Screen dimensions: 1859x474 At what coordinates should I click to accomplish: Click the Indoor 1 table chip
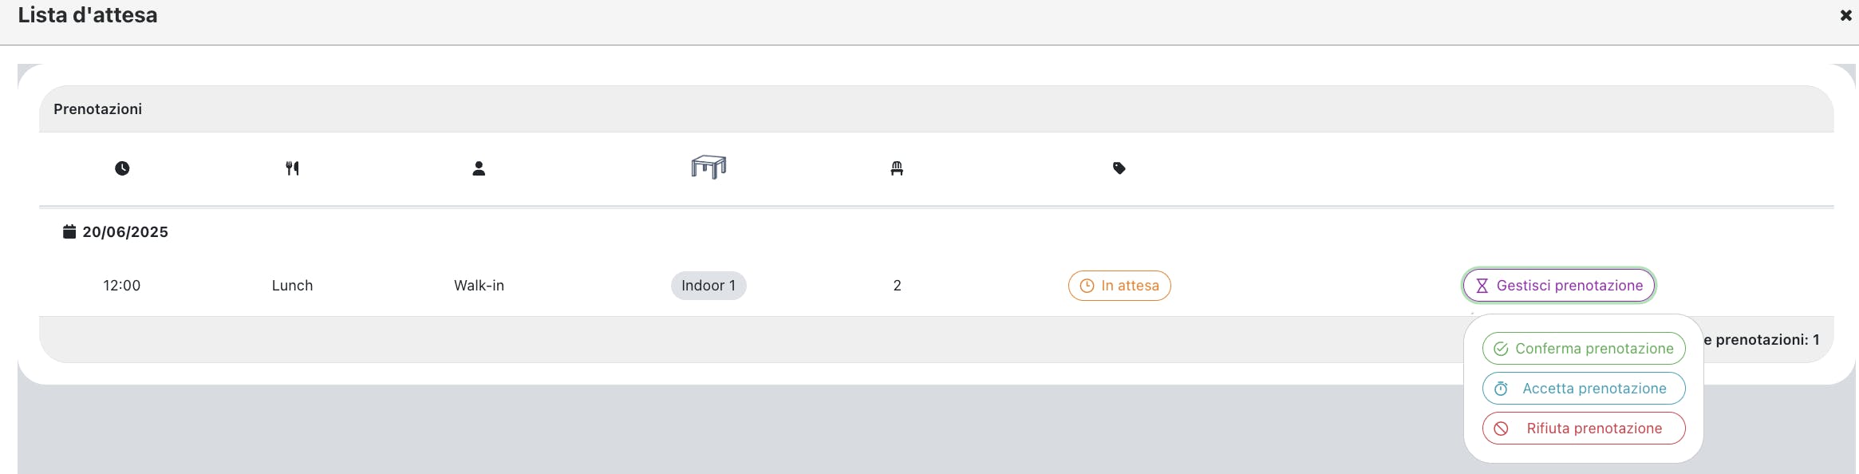[x=708, y=286]
